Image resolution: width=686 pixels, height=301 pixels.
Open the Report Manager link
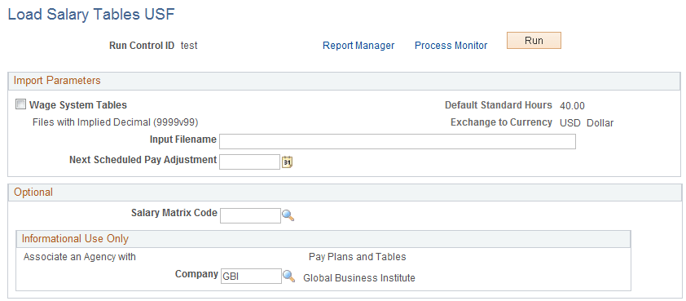coord(358,46)
